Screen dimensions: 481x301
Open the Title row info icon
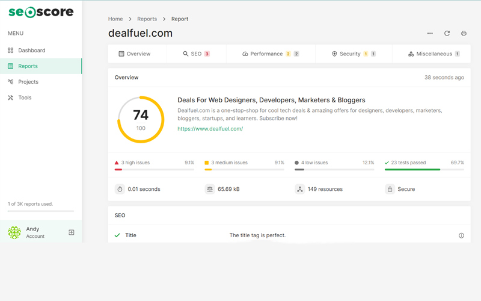(x=461, y=235)
